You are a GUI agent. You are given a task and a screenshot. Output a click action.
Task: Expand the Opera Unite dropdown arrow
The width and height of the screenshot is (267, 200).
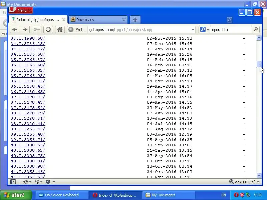(41, 182)
